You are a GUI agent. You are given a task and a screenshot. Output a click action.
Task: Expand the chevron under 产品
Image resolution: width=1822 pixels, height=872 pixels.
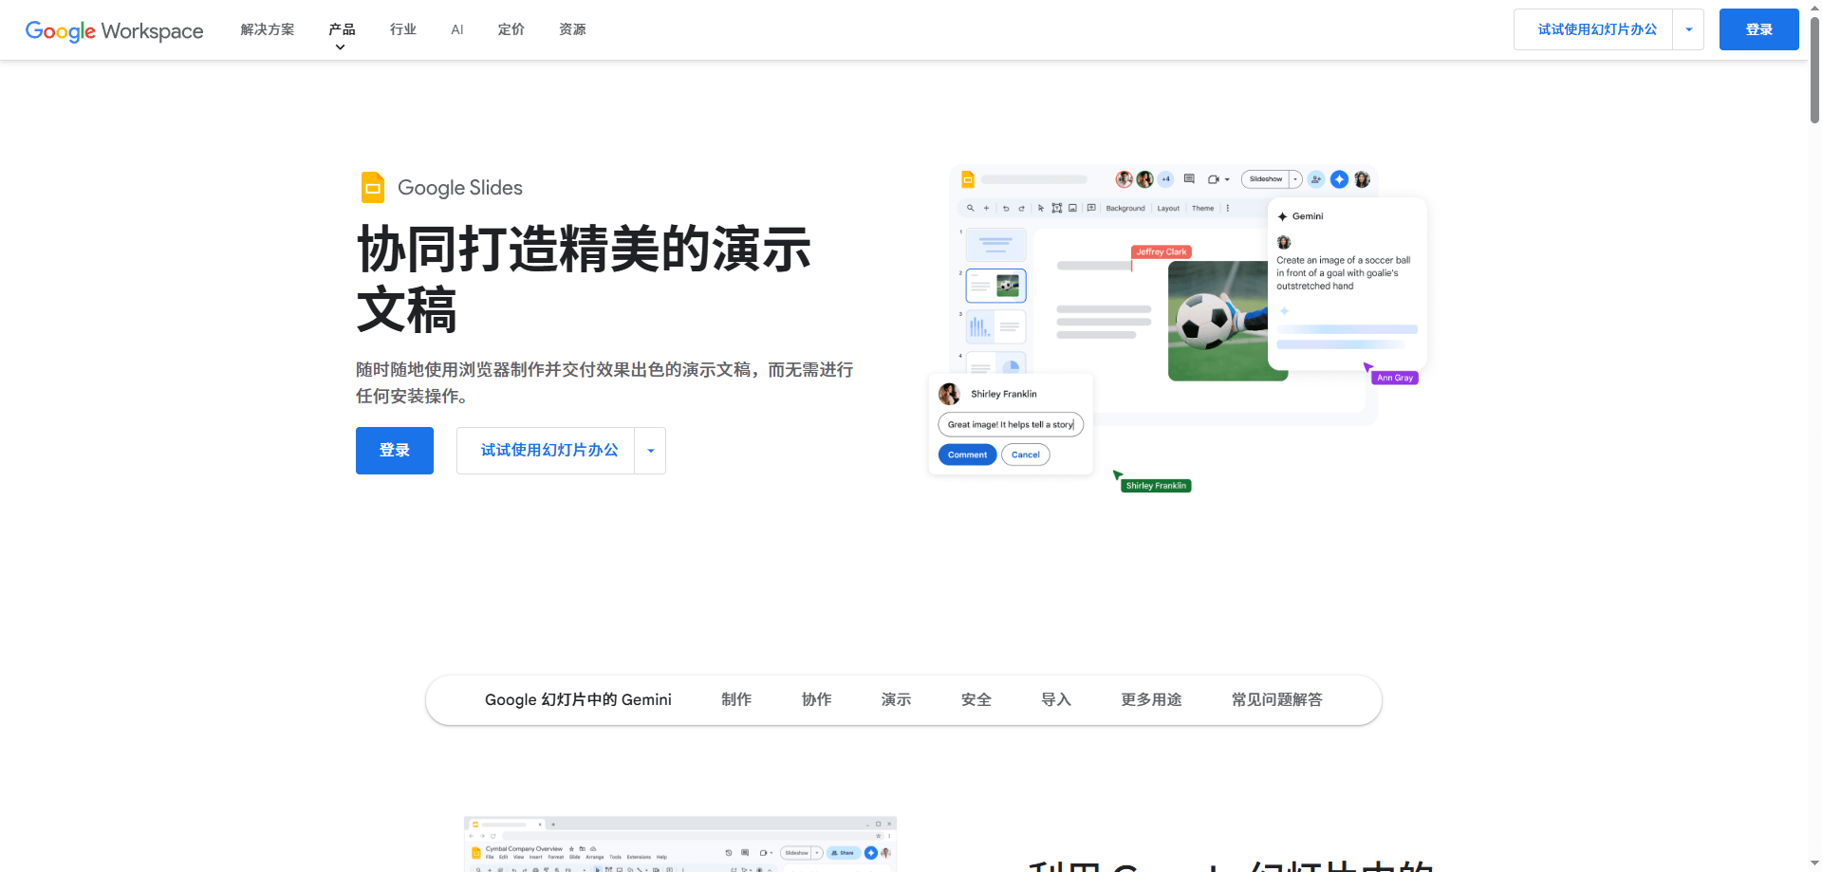pos(341,47)
